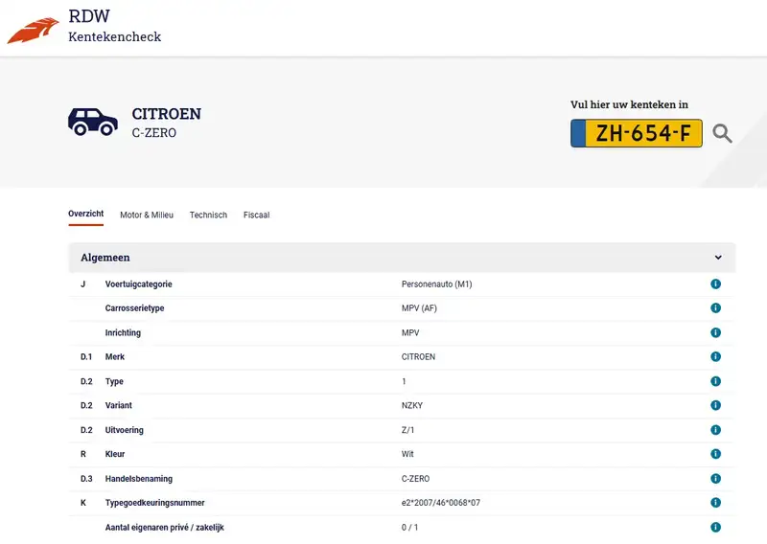Open info icon for Merk row
This screenshot has width=767, height=544.
point(715,356)
